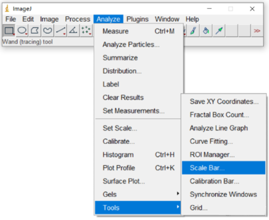Screen dimensions: 269x220
Task: Open the More Tools double-arrow menu
Action: [257, 31]
